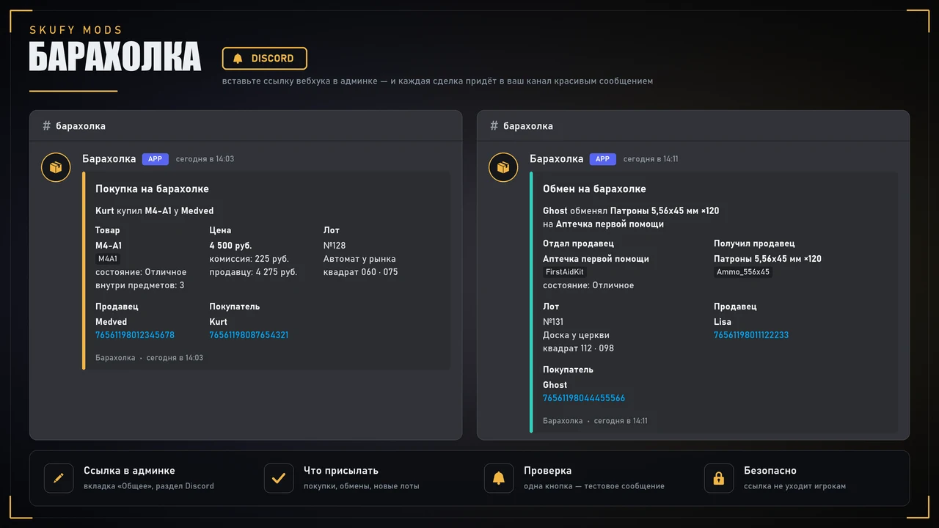Image resolution: width=939 pixels, height=528 pixels.
Task: Open Lisa's Steam ID link 76561198011122233
Action: [x=751, y=335]
